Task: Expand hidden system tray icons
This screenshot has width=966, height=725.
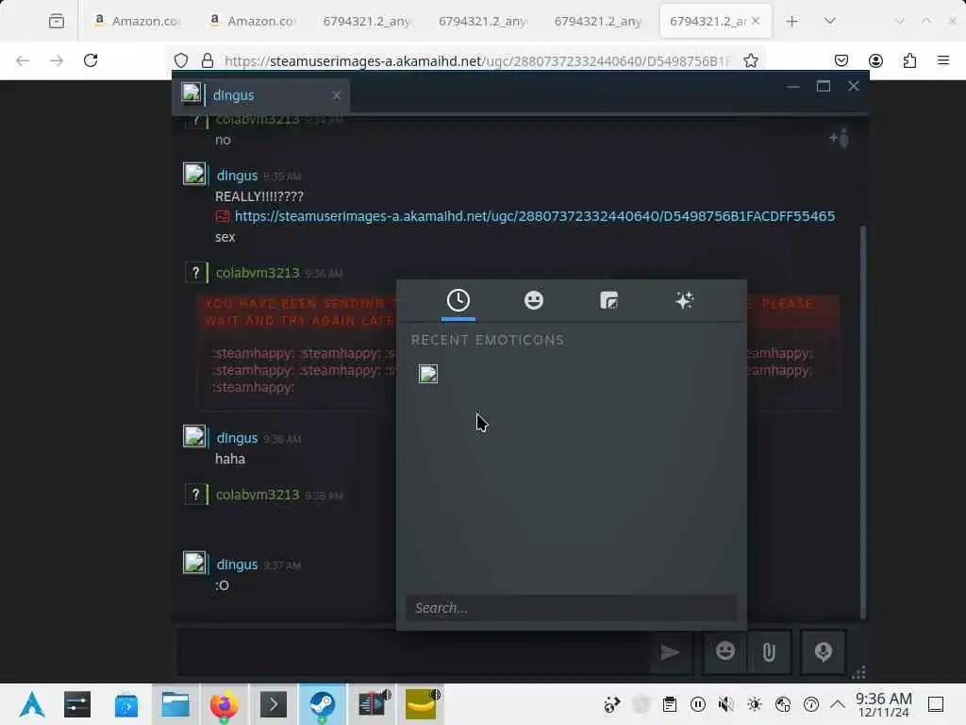Action: [x=838, y=704]
